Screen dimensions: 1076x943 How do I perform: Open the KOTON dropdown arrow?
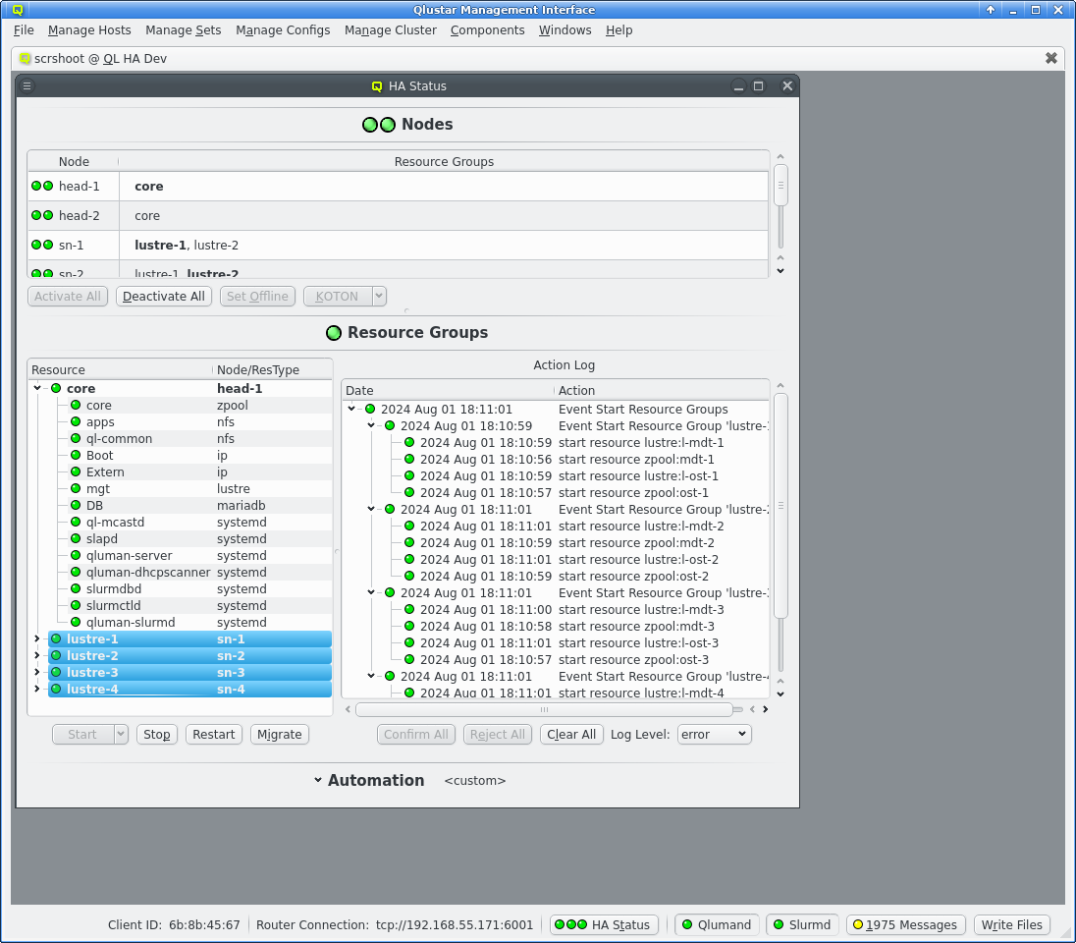[x=379, y=296]
